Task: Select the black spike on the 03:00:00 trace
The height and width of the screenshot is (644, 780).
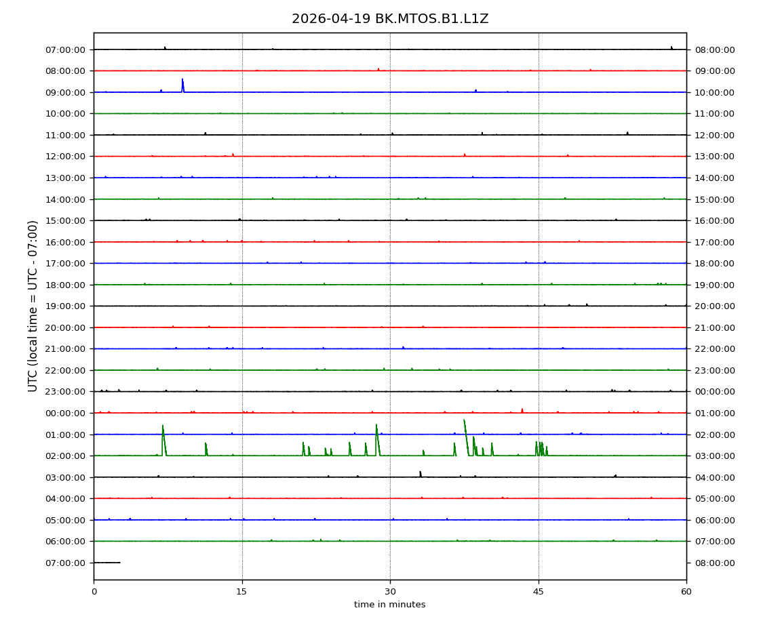Action: coord(421,474)
